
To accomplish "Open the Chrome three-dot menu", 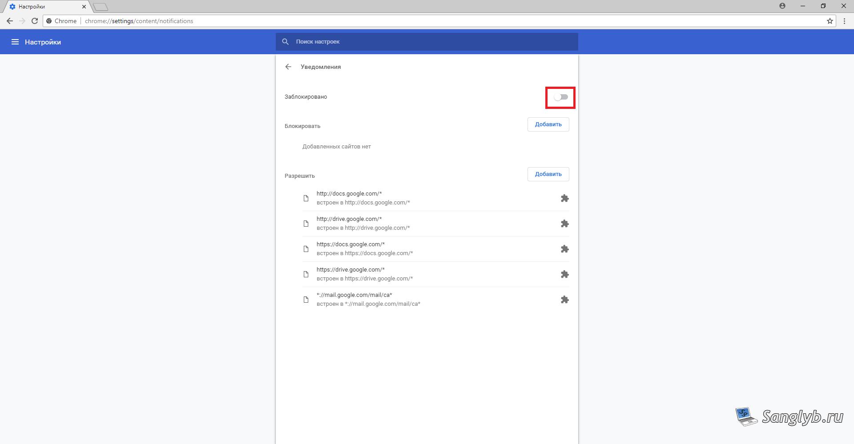I will 844,21.
